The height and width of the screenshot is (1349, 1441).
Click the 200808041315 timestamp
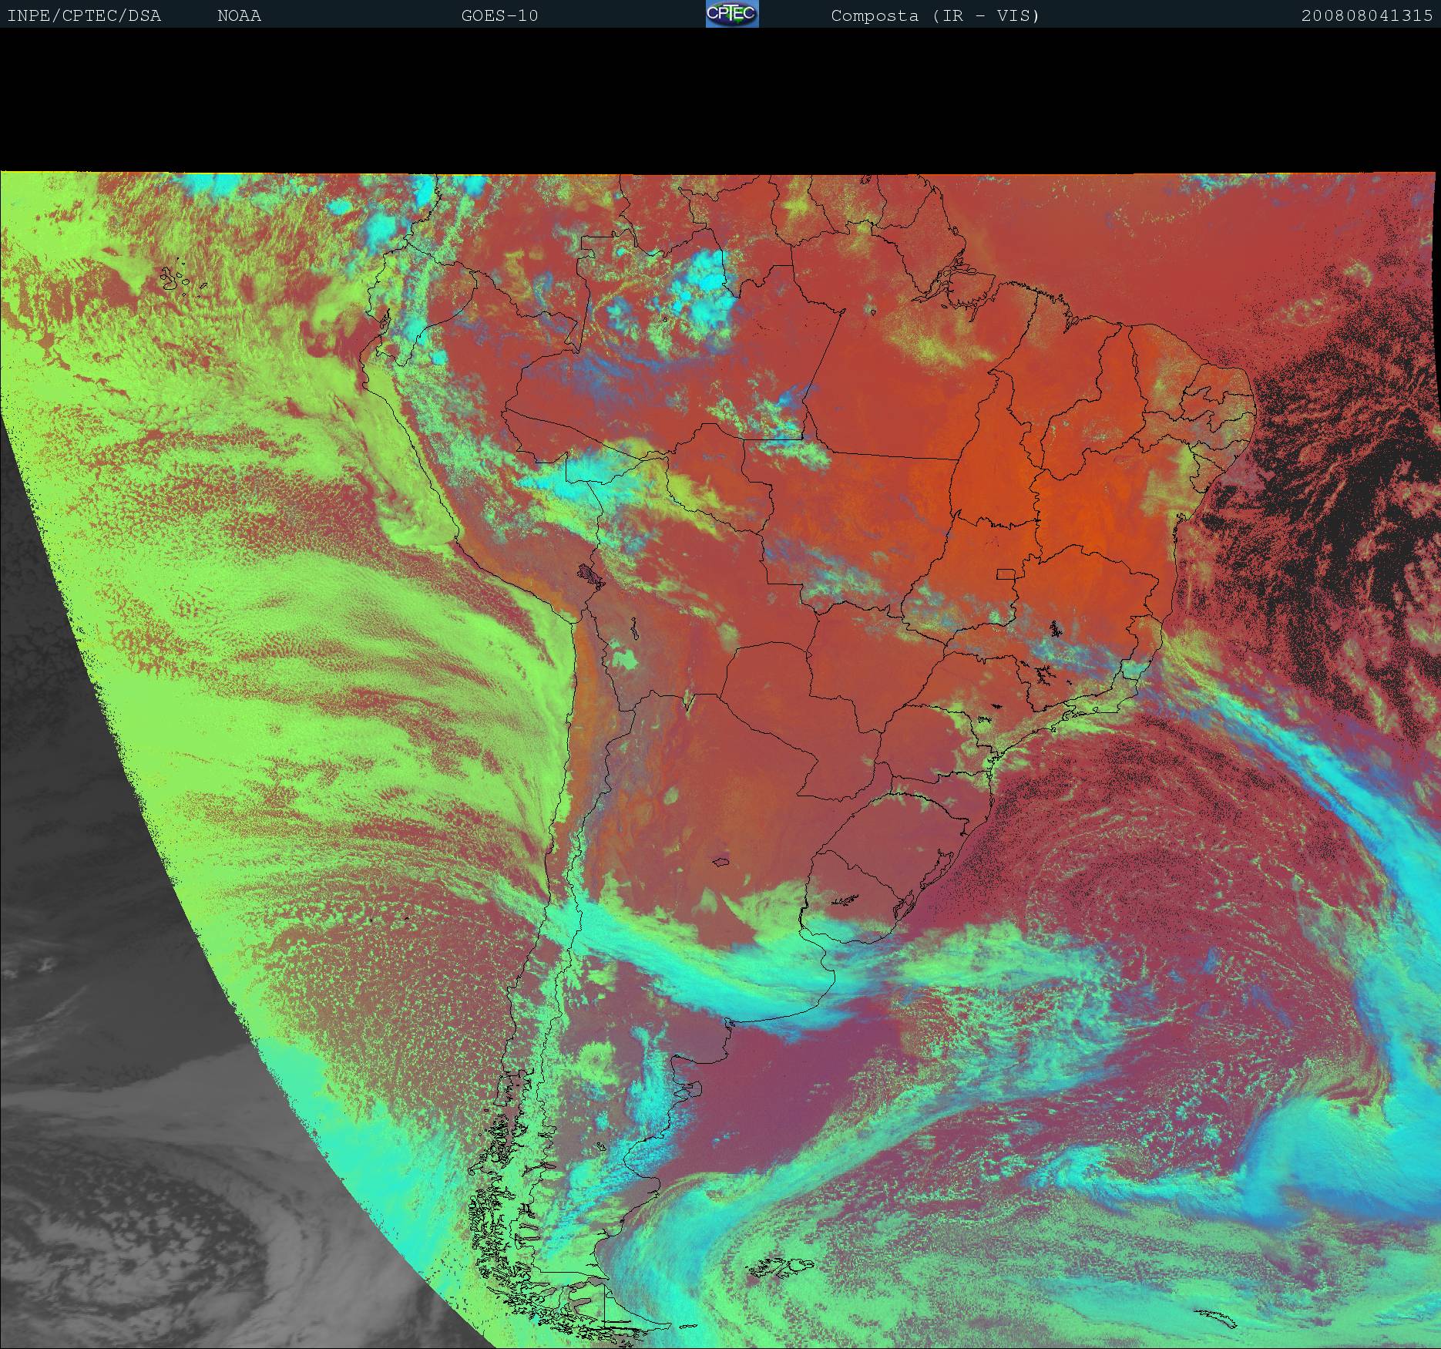pos(1366,15)
